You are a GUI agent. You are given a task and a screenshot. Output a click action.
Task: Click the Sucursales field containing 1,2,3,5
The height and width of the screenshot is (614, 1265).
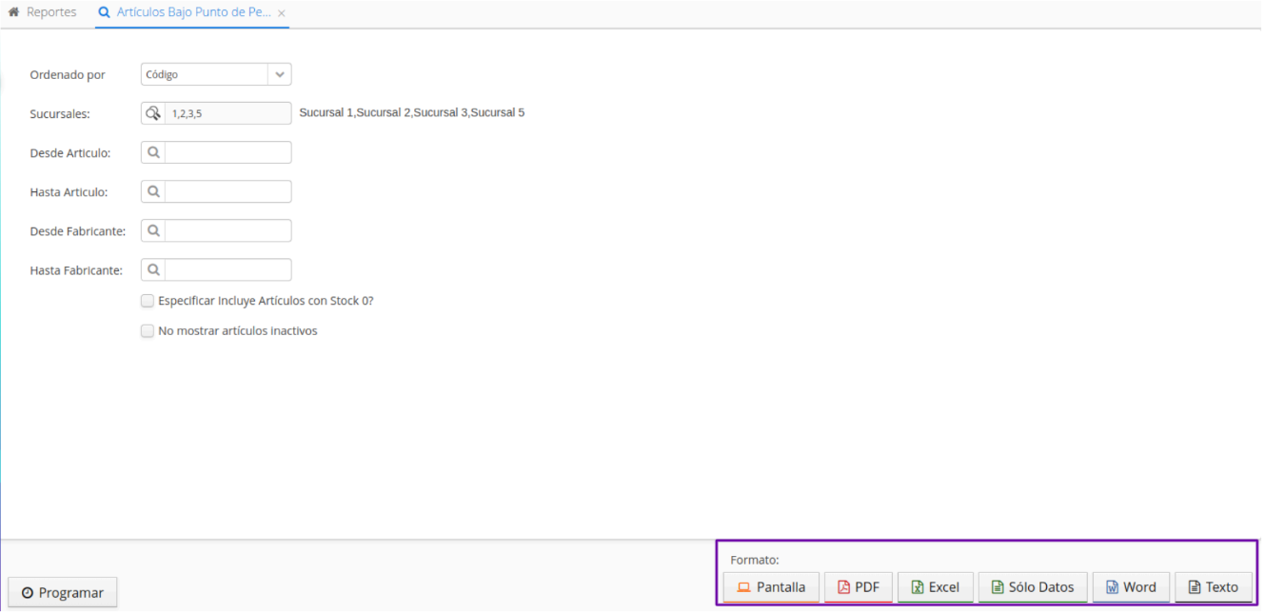pyautogui.click(x=228, y=113)
